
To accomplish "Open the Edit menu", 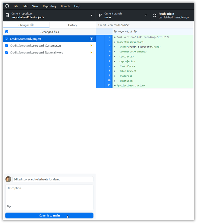I will point(25,6).
